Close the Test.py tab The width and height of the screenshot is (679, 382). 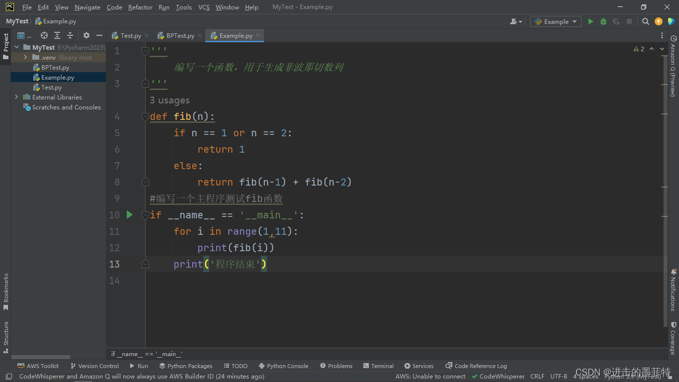(x=147, y=36)
